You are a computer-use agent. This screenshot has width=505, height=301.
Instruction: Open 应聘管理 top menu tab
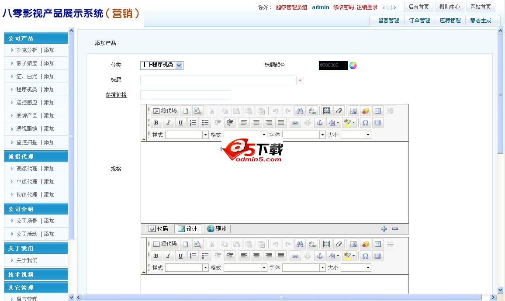tap(450, 21)
